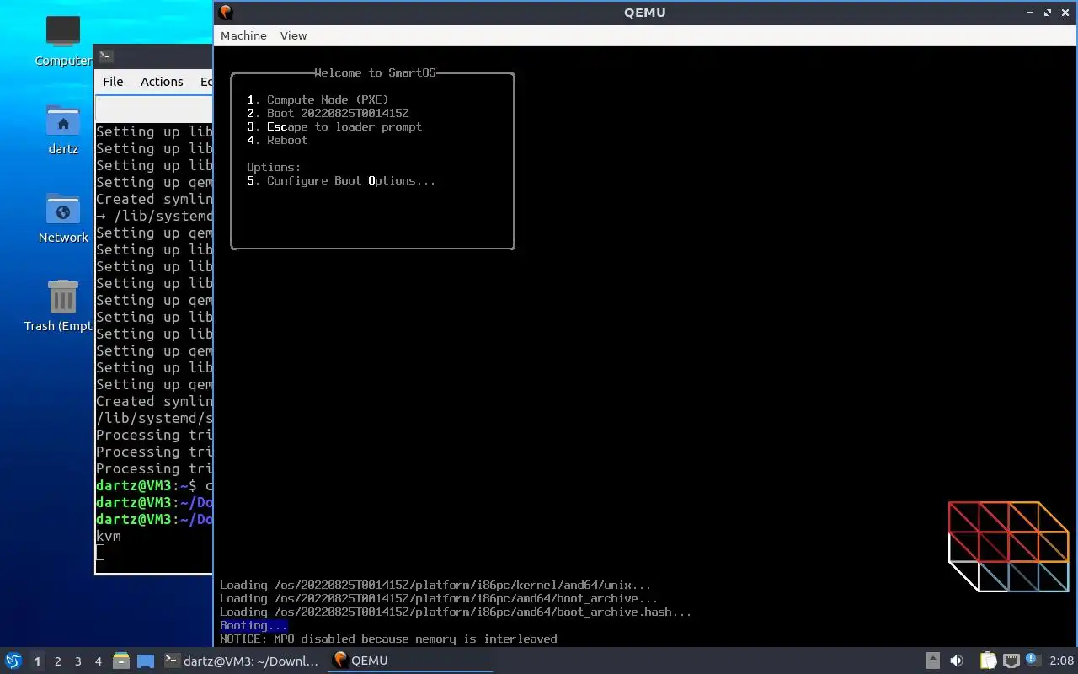1078x674 pixels.
Task: Click the 'Welcome to SmartOS' heading
Action: pyautogui.click(x=375, y=72)
